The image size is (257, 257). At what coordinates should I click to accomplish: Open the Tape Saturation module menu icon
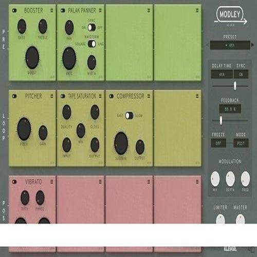pyautogui.click(x=100, y=96)
